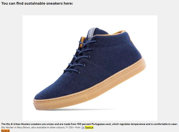Click the blue laces on the sneaker

click(80, 56)
